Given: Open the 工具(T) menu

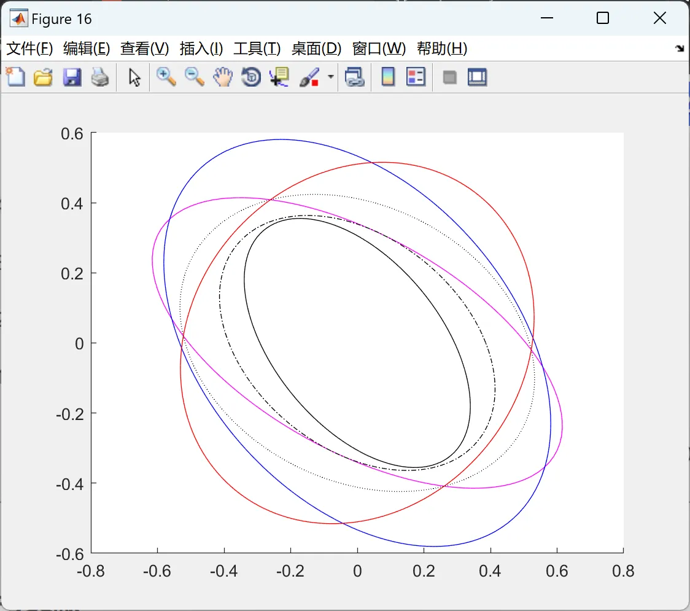Looking at the screenshot, I should (257, 49).
